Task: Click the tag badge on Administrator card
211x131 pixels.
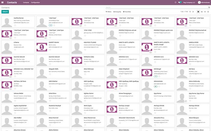Action: (156, 86)
